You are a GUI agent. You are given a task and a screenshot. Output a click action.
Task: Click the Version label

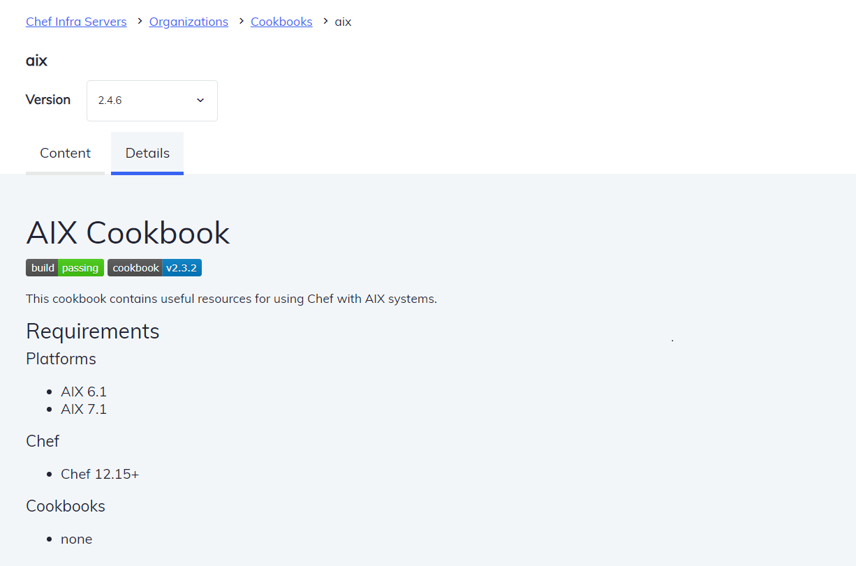(48, 100)
